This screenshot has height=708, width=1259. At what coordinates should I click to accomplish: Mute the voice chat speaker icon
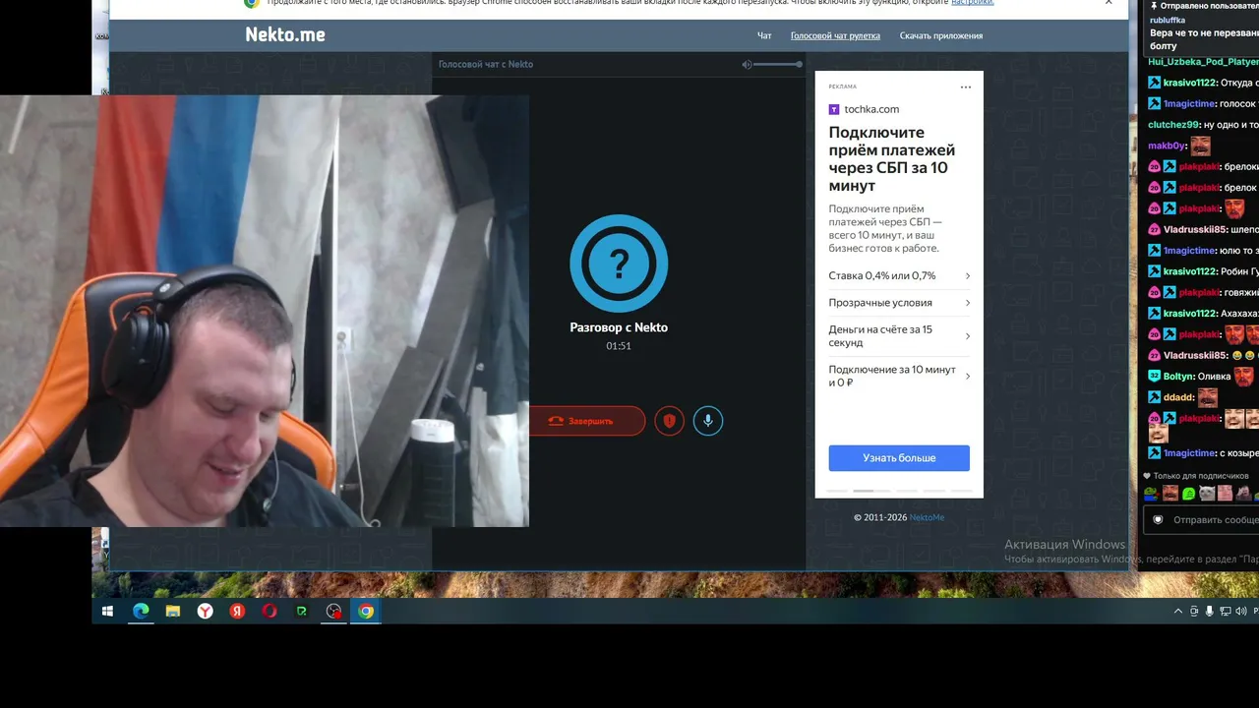click(747, 65)
